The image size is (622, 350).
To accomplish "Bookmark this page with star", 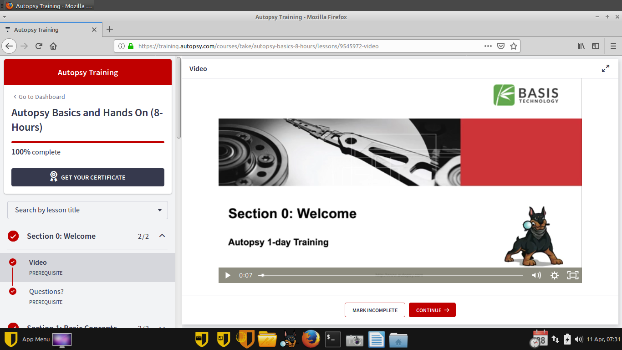I will [x=514, y=46].
